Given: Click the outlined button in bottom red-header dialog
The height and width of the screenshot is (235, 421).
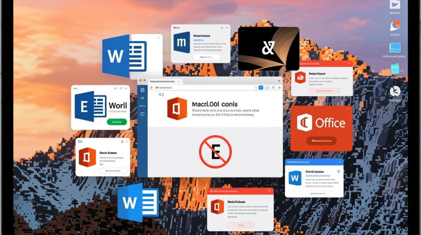Looking at the screenshot, I should click(241, 225).
